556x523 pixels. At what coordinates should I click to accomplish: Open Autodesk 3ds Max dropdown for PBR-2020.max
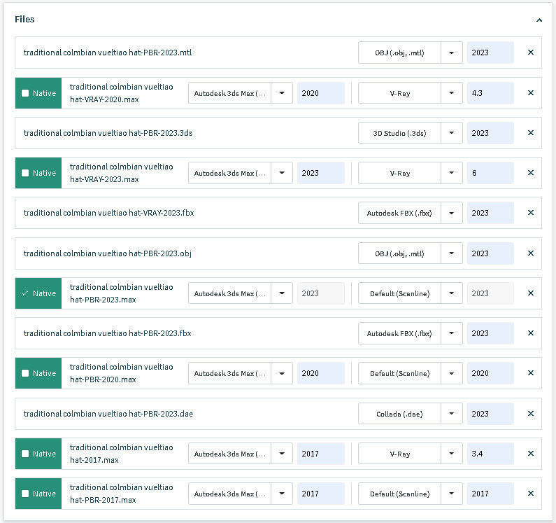(x=282, y=373)
